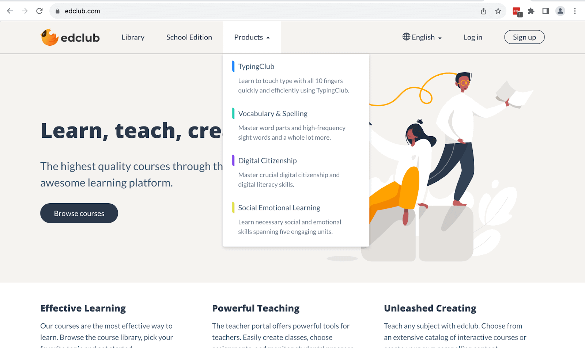Click the Browse courses button

tap(79, 213)
